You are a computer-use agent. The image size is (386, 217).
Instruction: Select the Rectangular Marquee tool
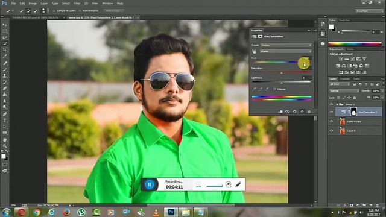(5, 31)
